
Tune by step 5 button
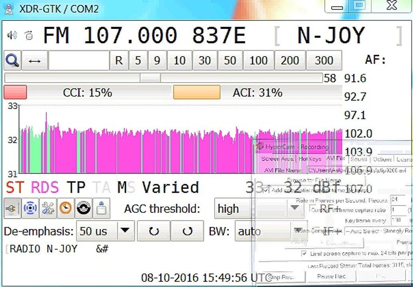tap(138, 61)
